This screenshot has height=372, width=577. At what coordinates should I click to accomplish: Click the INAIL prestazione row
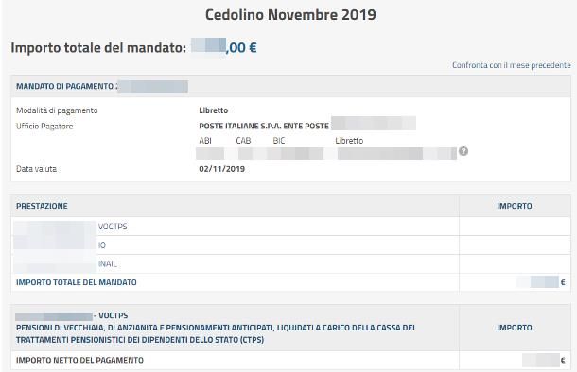(x=290, y=263)
